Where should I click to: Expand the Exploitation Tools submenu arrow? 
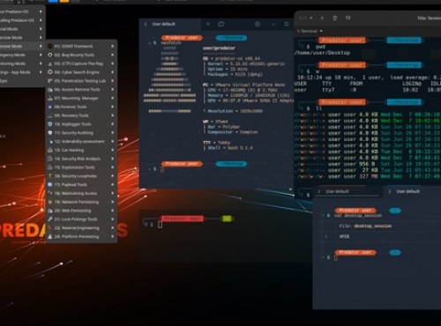click(113, 167)
